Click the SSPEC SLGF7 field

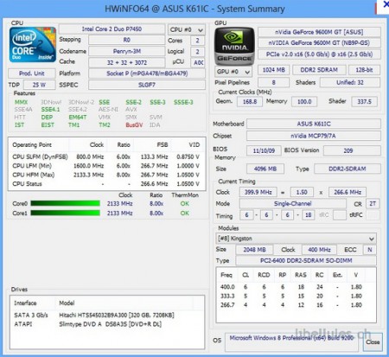click(x=147, y=85)
